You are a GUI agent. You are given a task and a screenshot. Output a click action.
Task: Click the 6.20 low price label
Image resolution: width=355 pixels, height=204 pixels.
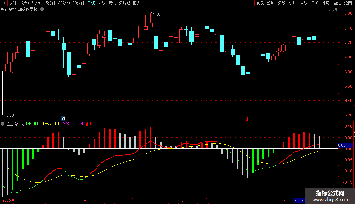10,115
